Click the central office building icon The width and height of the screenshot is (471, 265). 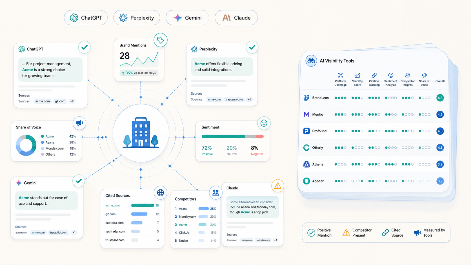[141, 133]
